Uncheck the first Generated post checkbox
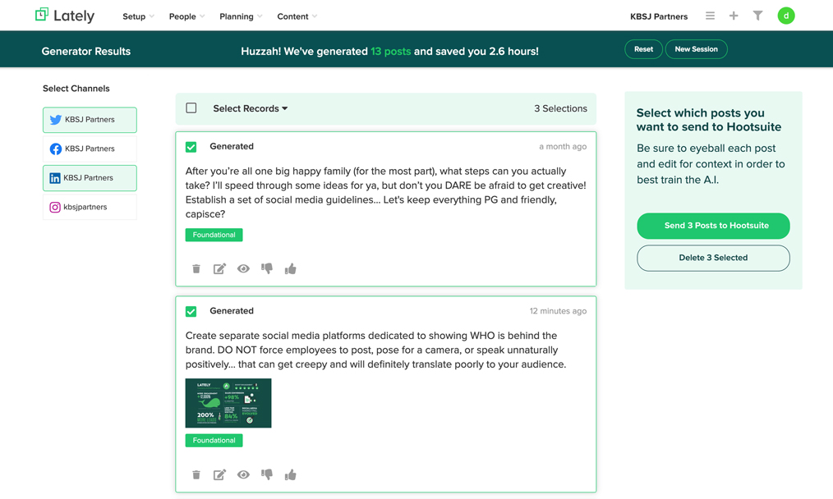833x499 pixels. coord(191,147)
